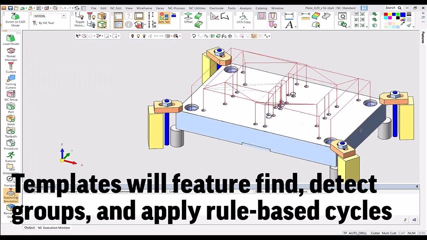Expand the Redo dropdown arrow
This screenshot has width=427, height=240.
click(73, 8)
